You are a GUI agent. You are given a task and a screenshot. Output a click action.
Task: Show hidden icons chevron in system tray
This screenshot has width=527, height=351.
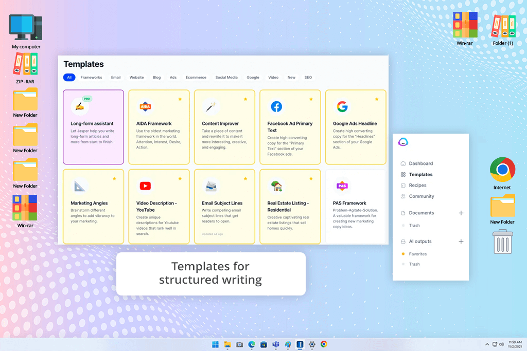tap(487, 344)
